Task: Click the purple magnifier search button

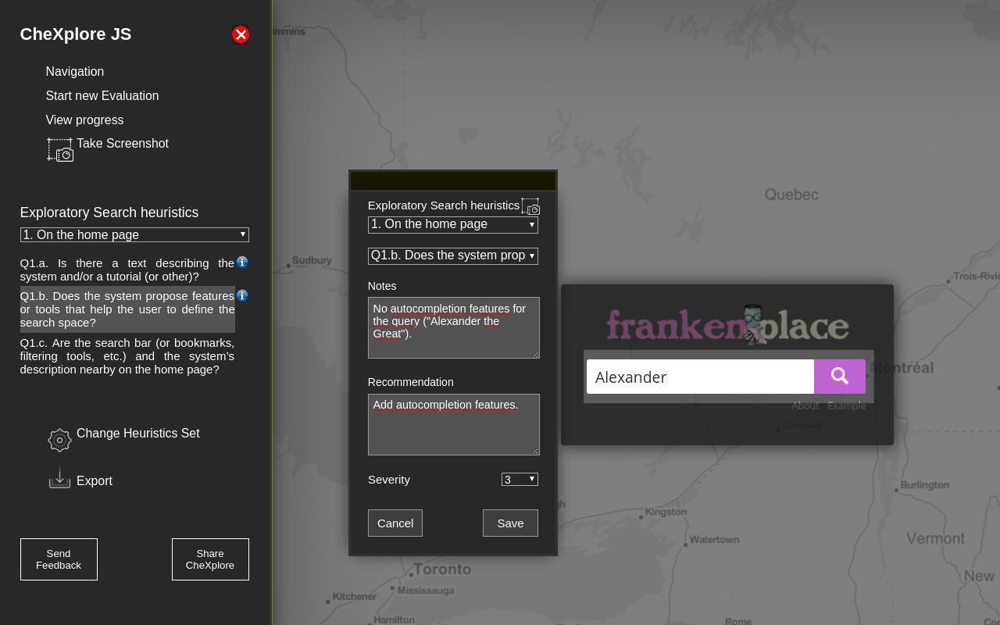Action: (x=840, y=377)
